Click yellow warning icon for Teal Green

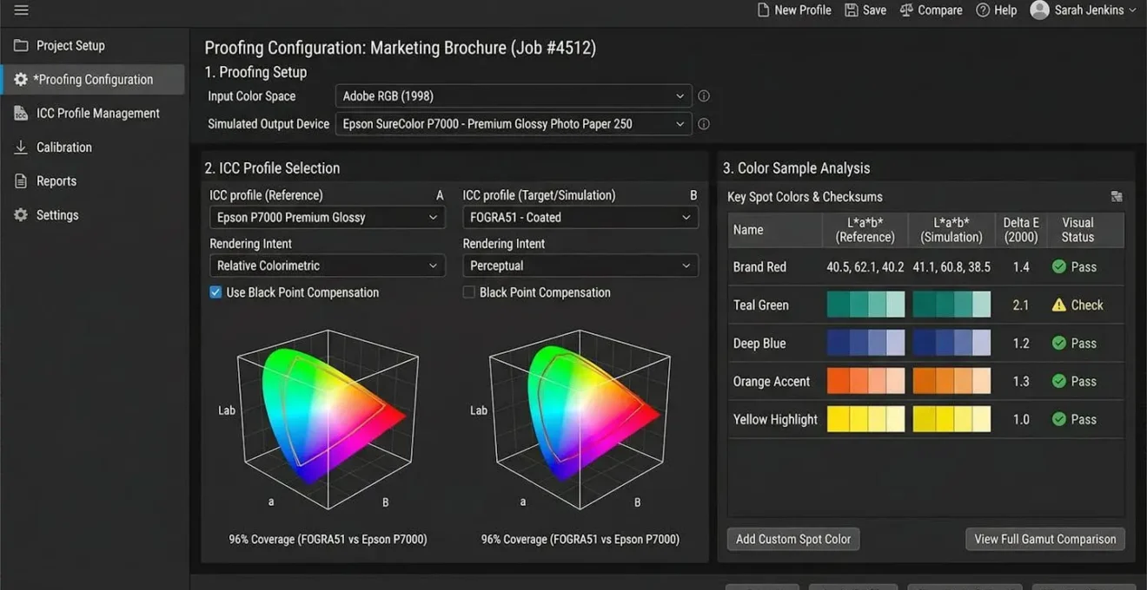coord(1059,305)
